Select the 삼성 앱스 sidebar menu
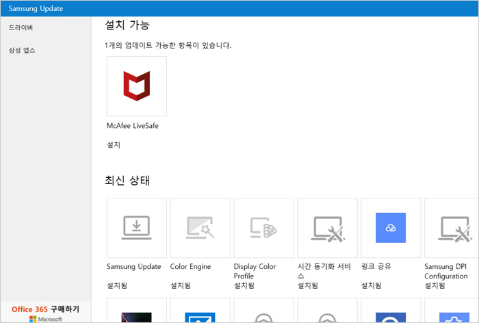The image size is (479, 323). tap(22, 51)
